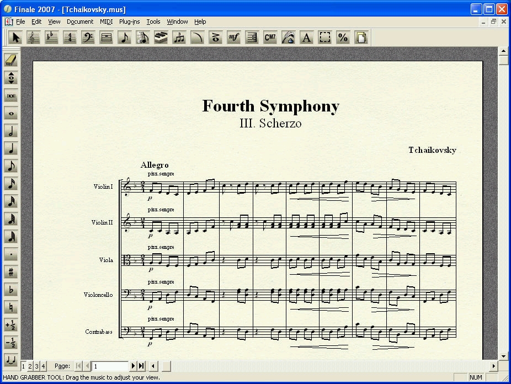
Task: Switch to layer 3
Action: tap(36, 366)
